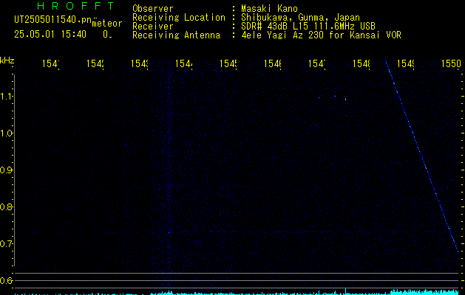Click Shibukawa, Gunma, Japan text
465x295 pixels.
point(300,18)
